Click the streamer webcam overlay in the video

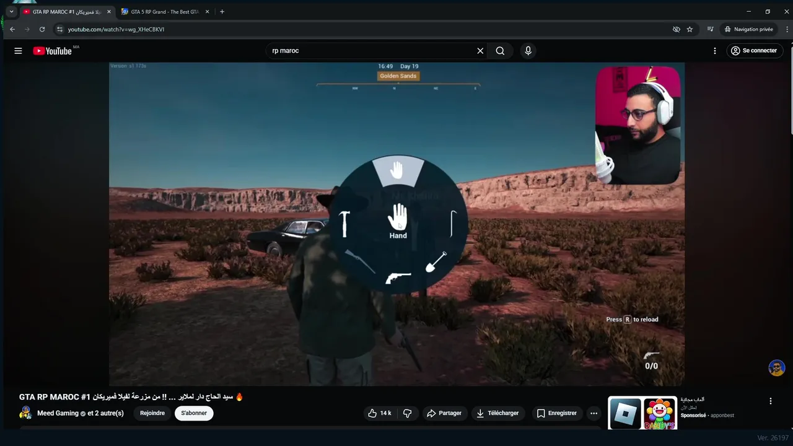(637, 126)
